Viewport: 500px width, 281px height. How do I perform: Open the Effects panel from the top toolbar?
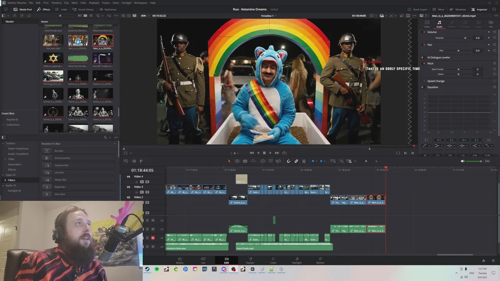pyautogui.click(x=44, y=9)
